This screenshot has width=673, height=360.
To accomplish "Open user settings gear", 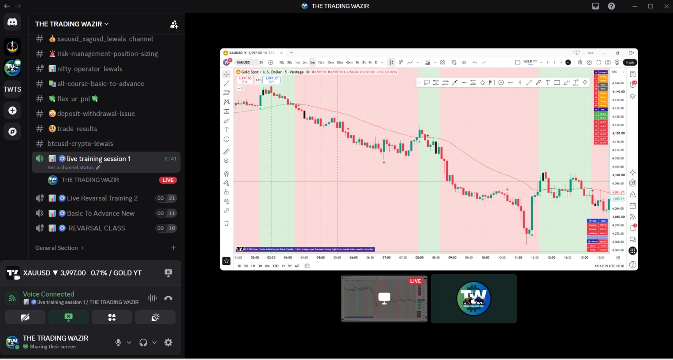I will 168,342.
